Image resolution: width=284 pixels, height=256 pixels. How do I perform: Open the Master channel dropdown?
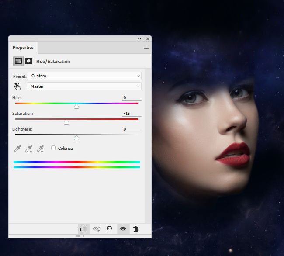[84, 86]
